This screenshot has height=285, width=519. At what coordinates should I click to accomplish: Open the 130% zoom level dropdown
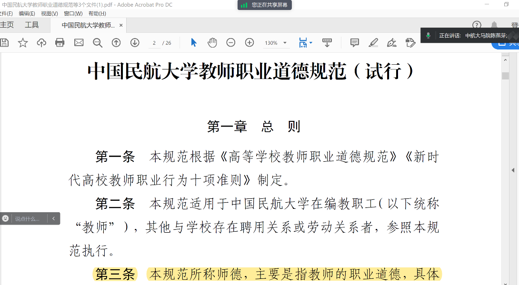(x=276, y=43)
